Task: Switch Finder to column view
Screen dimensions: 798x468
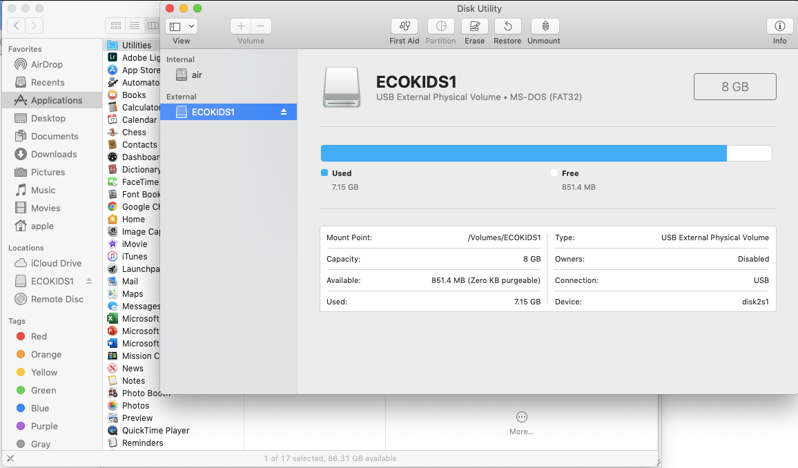Action: pos(153,26)
